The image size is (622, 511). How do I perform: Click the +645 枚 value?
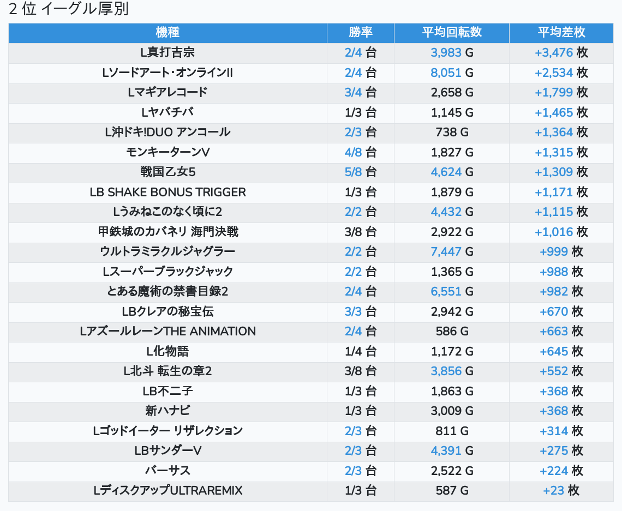(x=561, y=352)
